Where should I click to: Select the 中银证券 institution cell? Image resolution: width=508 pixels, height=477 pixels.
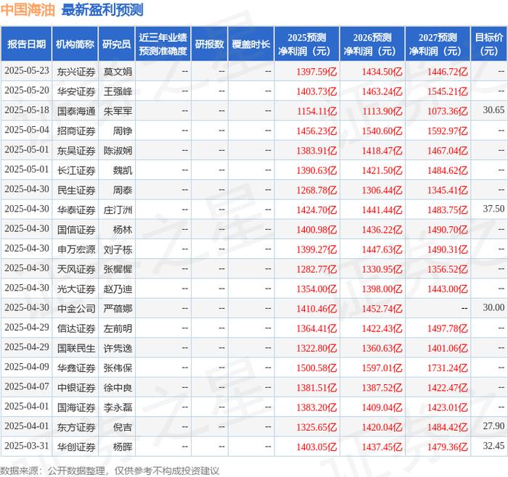(76, 387)
